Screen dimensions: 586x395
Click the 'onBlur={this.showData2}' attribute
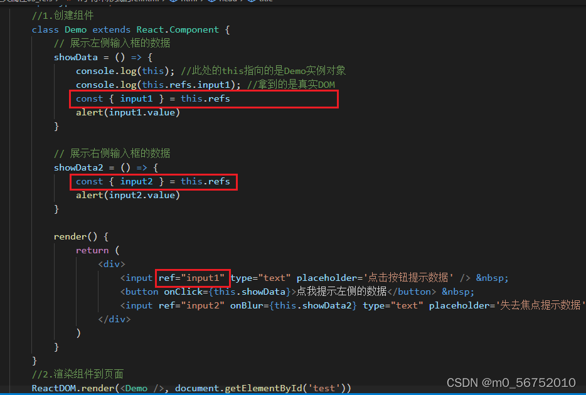point(294,306)
